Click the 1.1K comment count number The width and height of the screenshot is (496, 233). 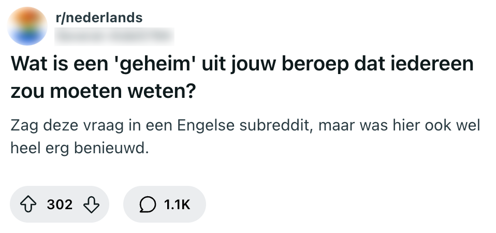pyautogui.click(x=177, y=205)
